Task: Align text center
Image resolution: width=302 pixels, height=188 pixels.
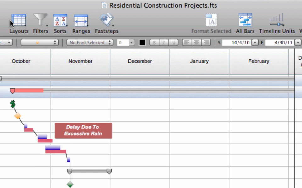Action: [x=196, y=43]
